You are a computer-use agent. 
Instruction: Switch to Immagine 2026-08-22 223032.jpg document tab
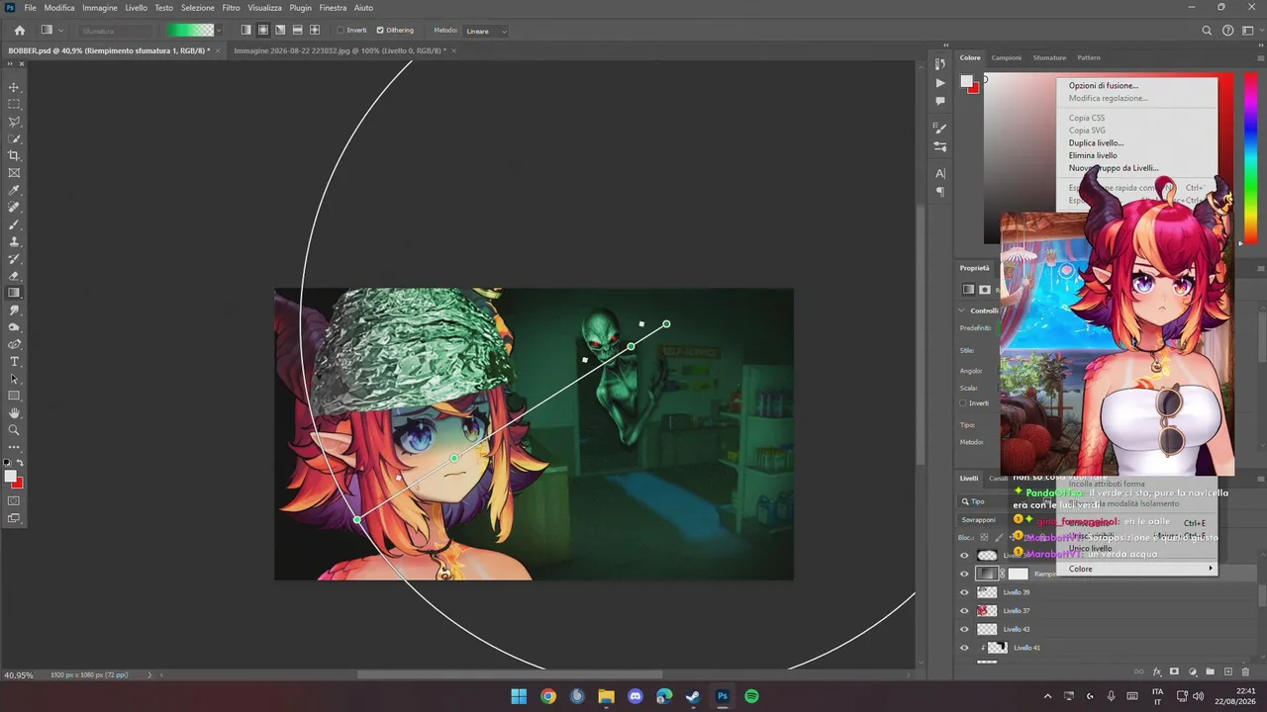coord(340,49)
